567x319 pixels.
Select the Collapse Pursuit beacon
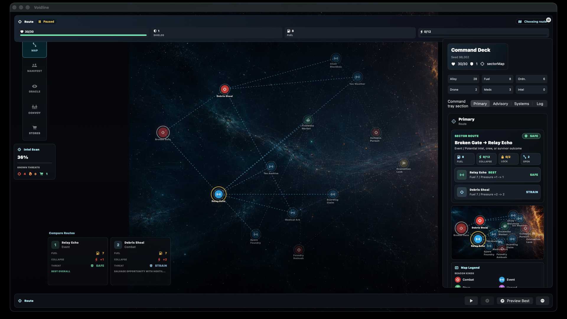[376, 132]
